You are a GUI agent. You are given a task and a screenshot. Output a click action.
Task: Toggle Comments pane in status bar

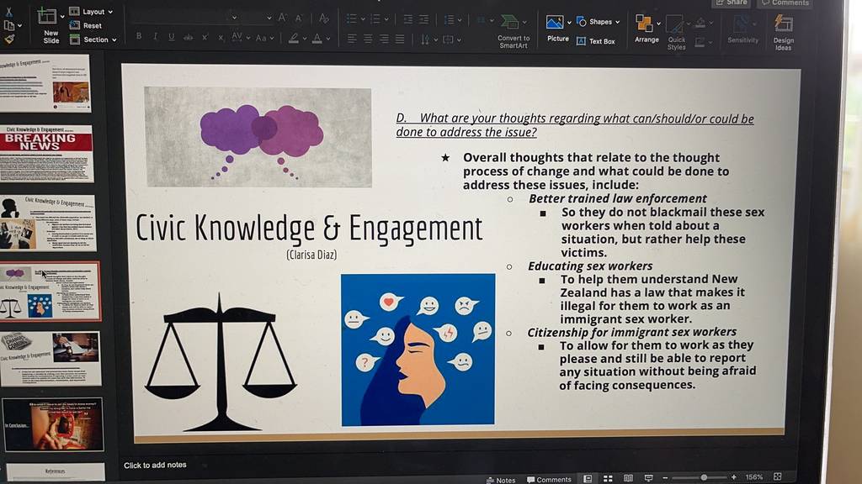[549, 479]
